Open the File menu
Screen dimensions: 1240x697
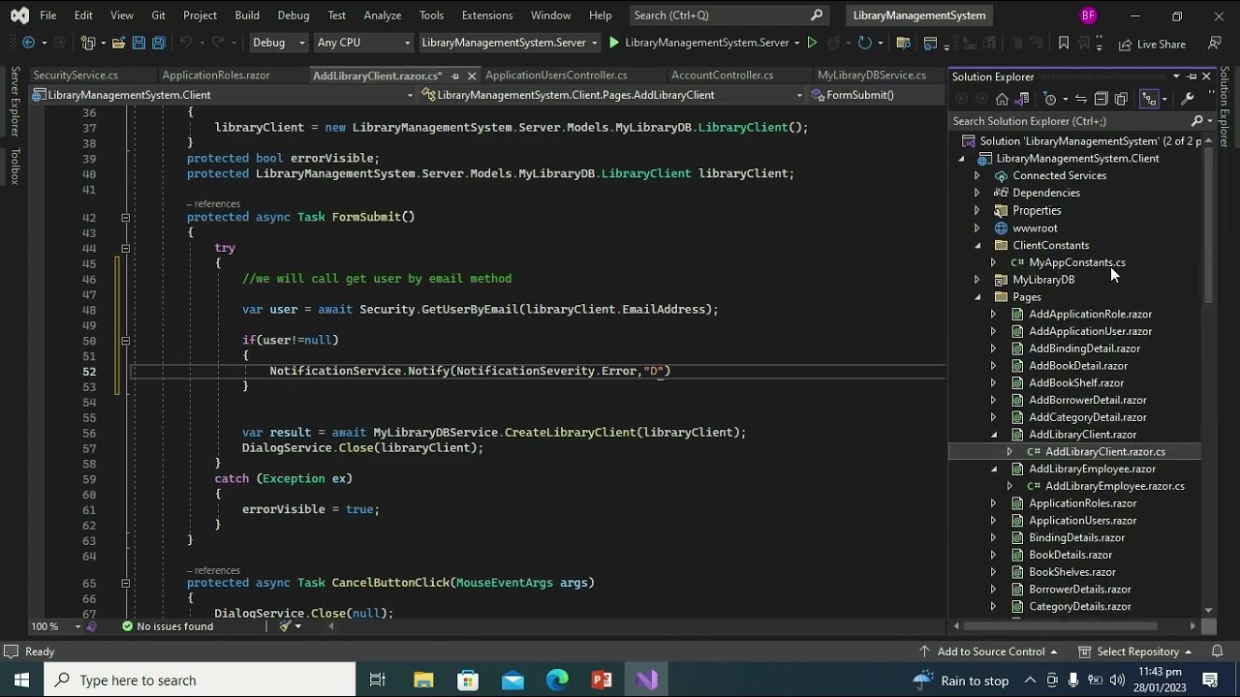pos(47,15)
